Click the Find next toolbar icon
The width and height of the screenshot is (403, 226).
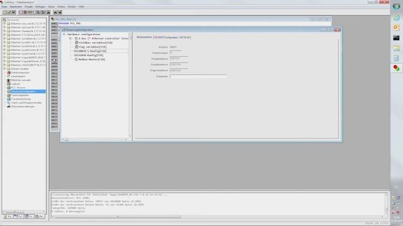[60, 12]
